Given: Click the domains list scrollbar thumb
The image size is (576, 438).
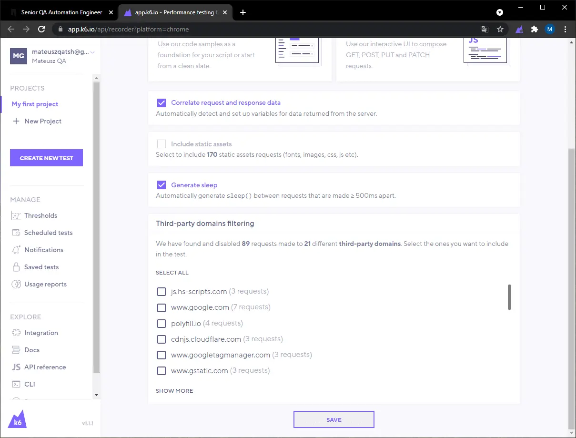Looking at the screenshot, I should point(509,297).
